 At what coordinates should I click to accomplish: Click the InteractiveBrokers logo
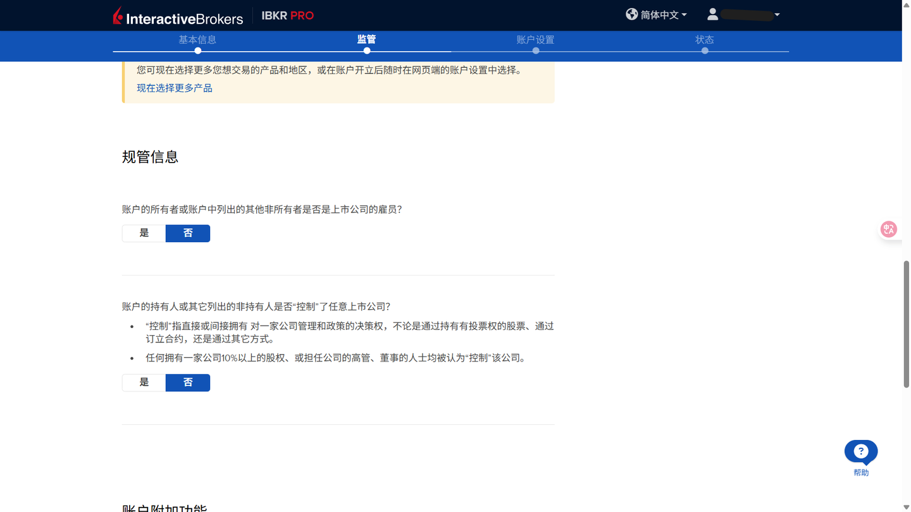coord(178,16)
